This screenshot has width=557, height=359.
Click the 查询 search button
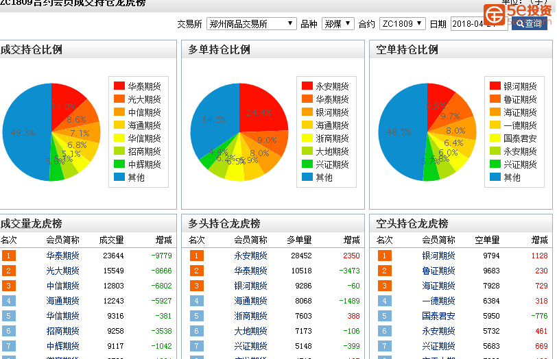pyautogui.click(x=529, y=23)
